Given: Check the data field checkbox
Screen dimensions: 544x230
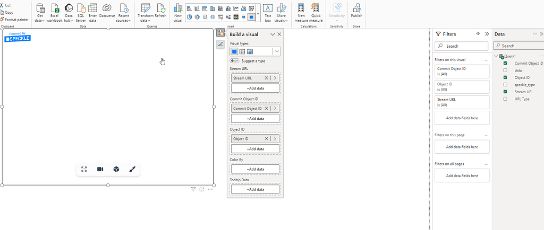Looking at the screenshot, I should [505, 70].
